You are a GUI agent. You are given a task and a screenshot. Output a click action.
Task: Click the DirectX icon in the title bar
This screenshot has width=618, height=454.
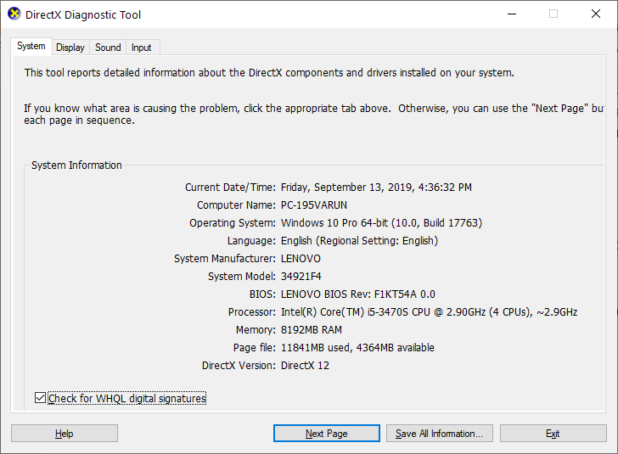coord(14,14)
